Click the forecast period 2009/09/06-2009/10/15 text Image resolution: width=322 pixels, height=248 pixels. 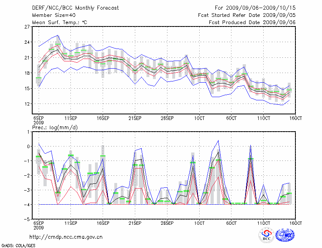(255, 8)
